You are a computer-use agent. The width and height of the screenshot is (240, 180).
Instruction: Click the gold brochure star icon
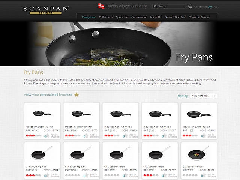click(x=76, y=94)
